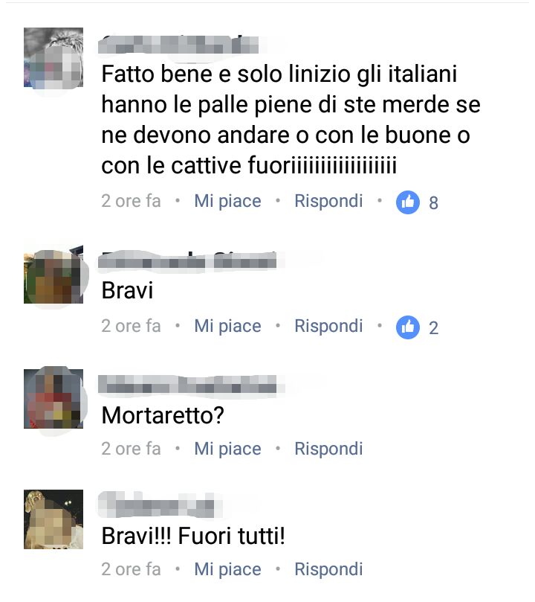Click Mi piace under the Mortaretto? comment
Image resolution: width=535 pixels, height=602 pixels.
click(227, 449)
